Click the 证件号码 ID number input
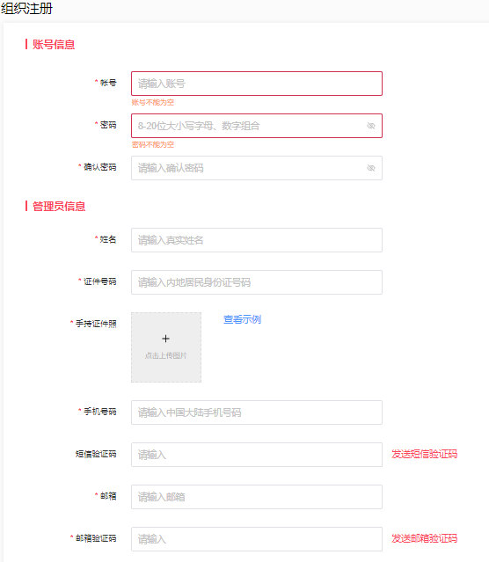 [257, 282]
